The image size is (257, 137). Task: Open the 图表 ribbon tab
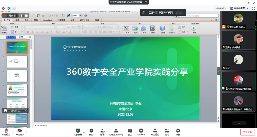36,20
